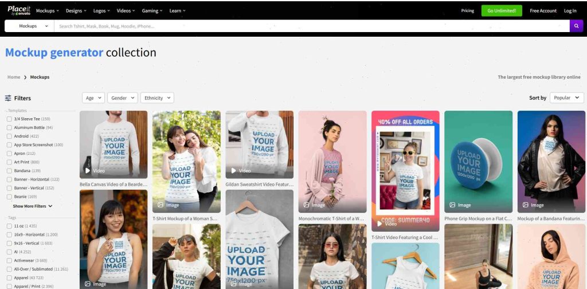Go to Home breadcrumb

(14, 77)
